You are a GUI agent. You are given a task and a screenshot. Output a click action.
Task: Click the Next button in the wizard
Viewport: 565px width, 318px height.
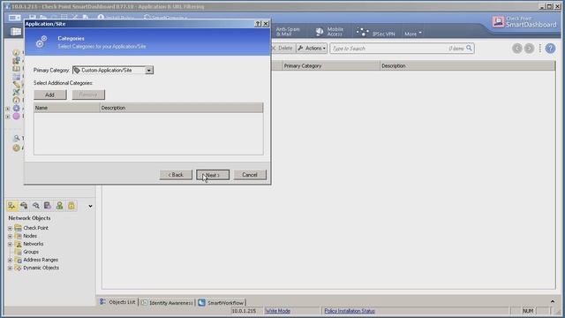coord(213,175)
